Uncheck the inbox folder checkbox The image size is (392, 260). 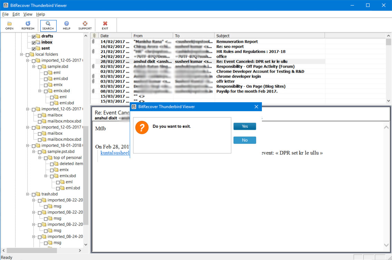34,42
